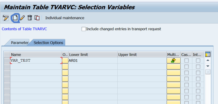Switch to the Parameter tab
The width and height of the screenshot is (218, 104).
pos(19,43)
